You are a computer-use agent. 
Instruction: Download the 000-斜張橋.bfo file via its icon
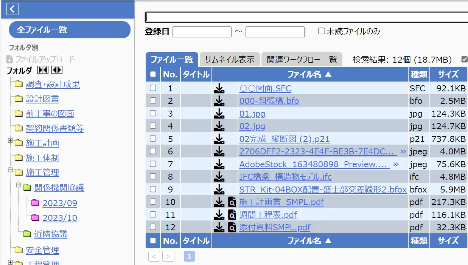coord(219,101)
